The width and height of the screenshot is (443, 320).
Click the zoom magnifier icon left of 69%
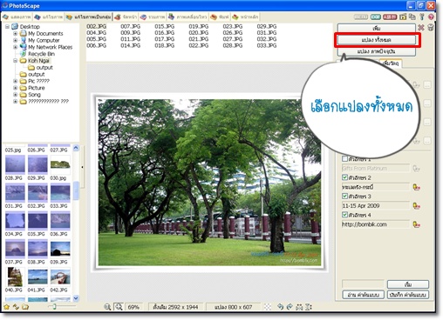[107, 307]
